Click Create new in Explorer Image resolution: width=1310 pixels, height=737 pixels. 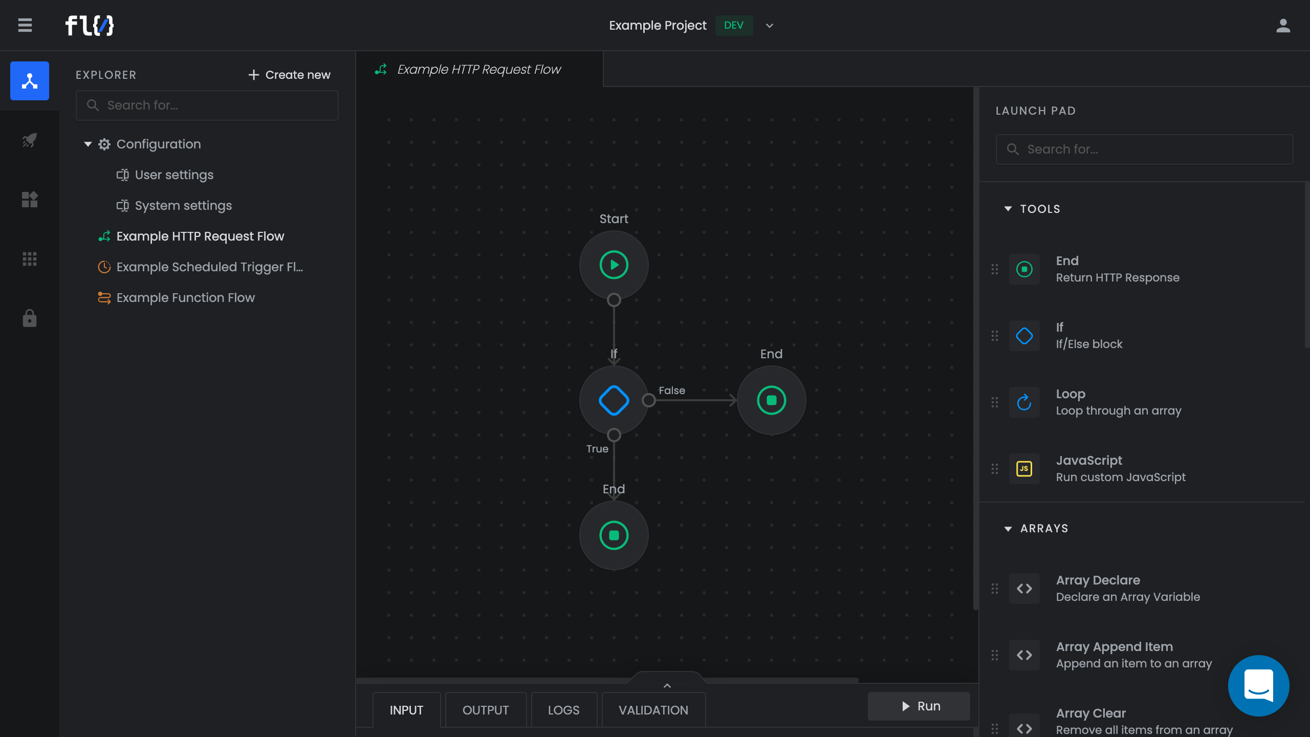[289, 75]
